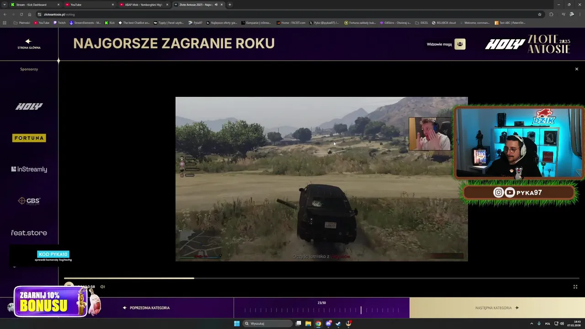The image size is (585, 329).
Task: Open the YouTube bookmark
Action: click(x=41, y=23)
